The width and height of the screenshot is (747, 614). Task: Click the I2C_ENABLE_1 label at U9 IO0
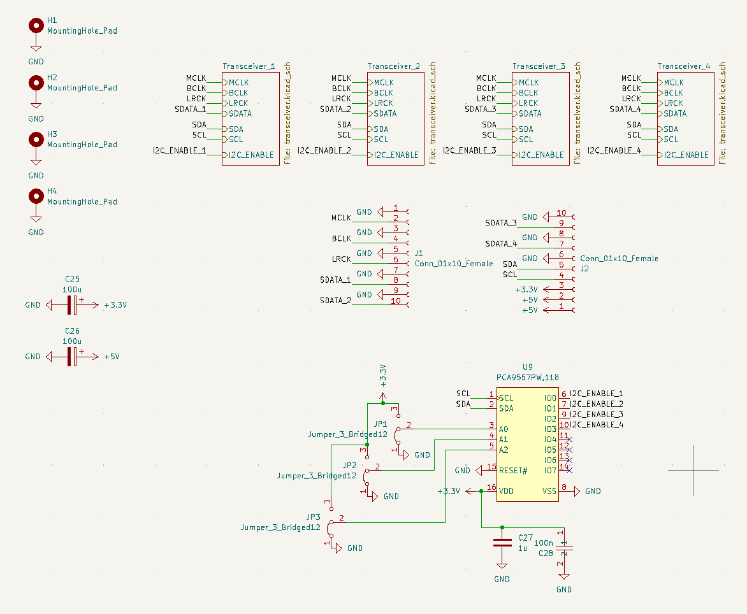tap(597, 394)
